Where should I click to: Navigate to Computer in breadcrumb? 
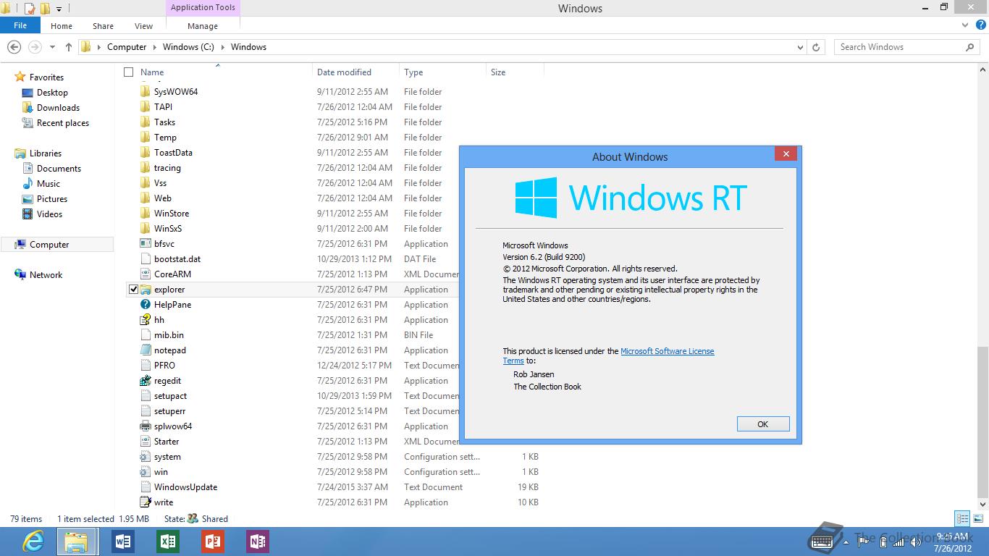tap(127, 47)
